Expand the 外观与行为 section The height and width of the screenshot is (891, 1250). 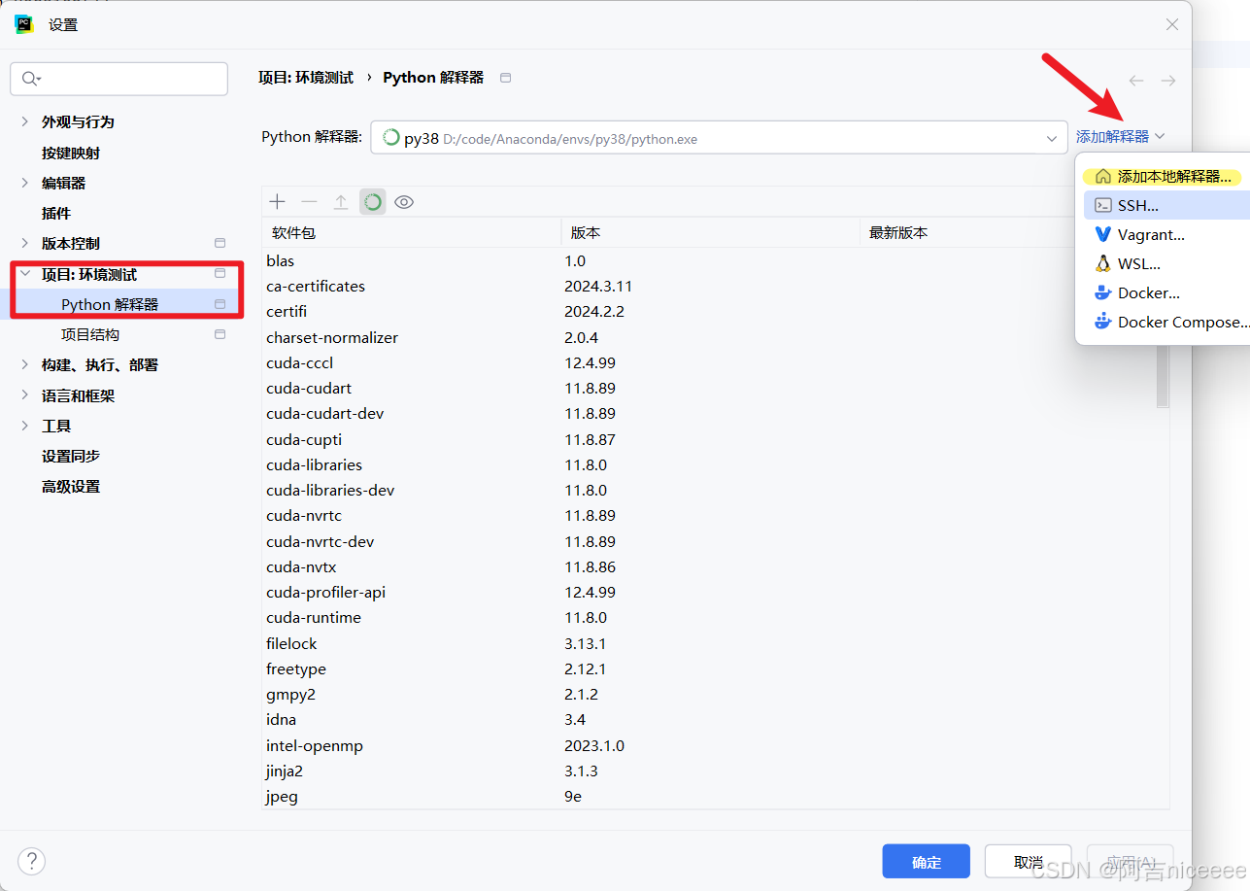[x=25, y=121]
